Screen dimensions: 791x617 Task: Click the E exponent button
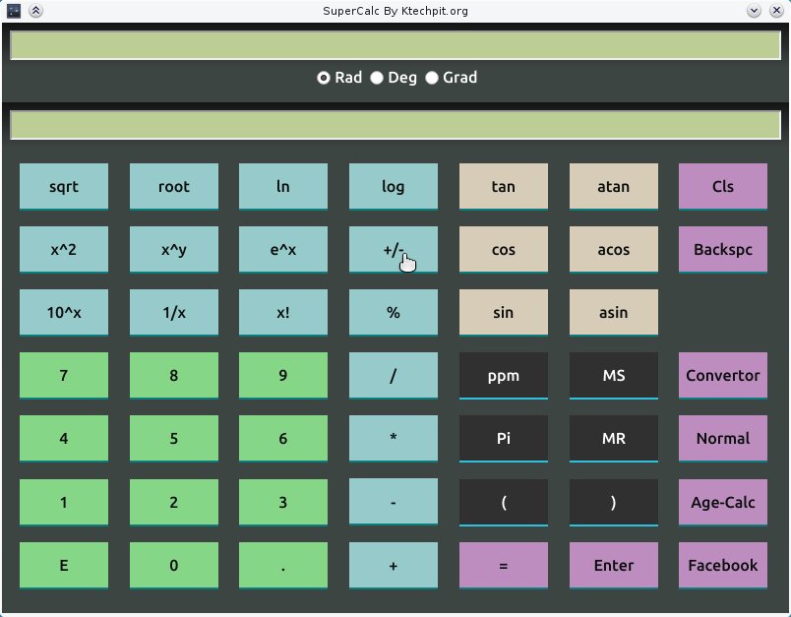[64, 566]
